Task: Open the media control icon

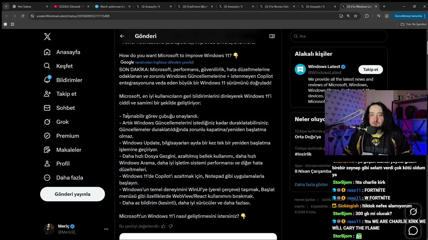Action: 379,16
